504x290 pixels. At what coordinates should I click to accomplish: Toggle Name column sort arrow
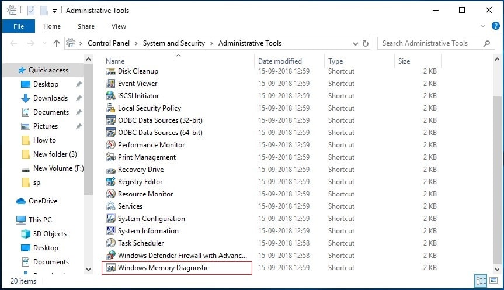point(178,56)
